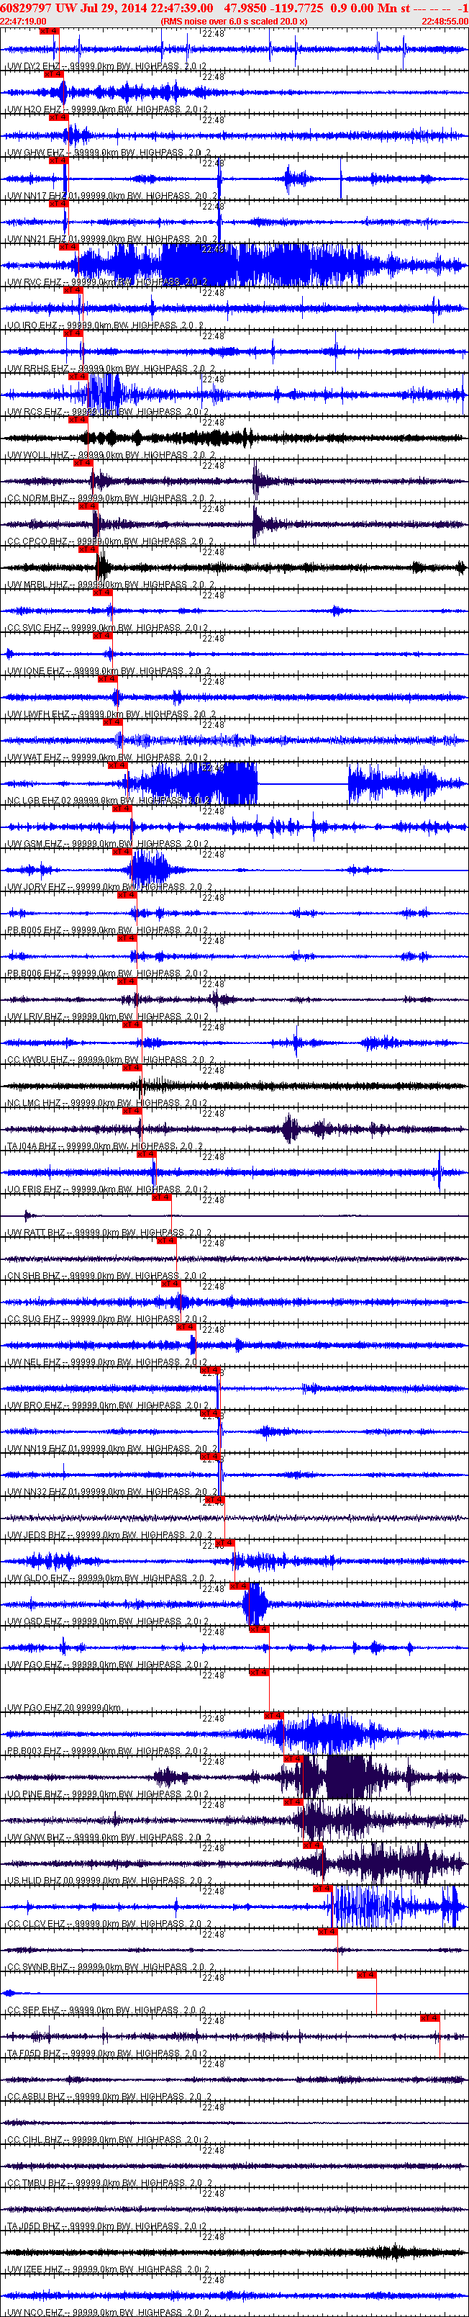Select the UO PINE BHZ station label

[109, 1794]
